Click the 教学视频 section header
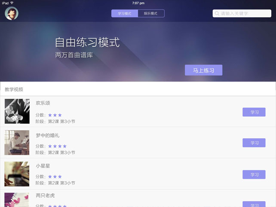276x207 pixels. coord(14,89)
